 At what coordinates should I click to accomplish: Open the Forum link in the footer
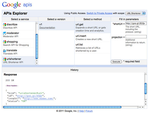(x=89, y=111)
